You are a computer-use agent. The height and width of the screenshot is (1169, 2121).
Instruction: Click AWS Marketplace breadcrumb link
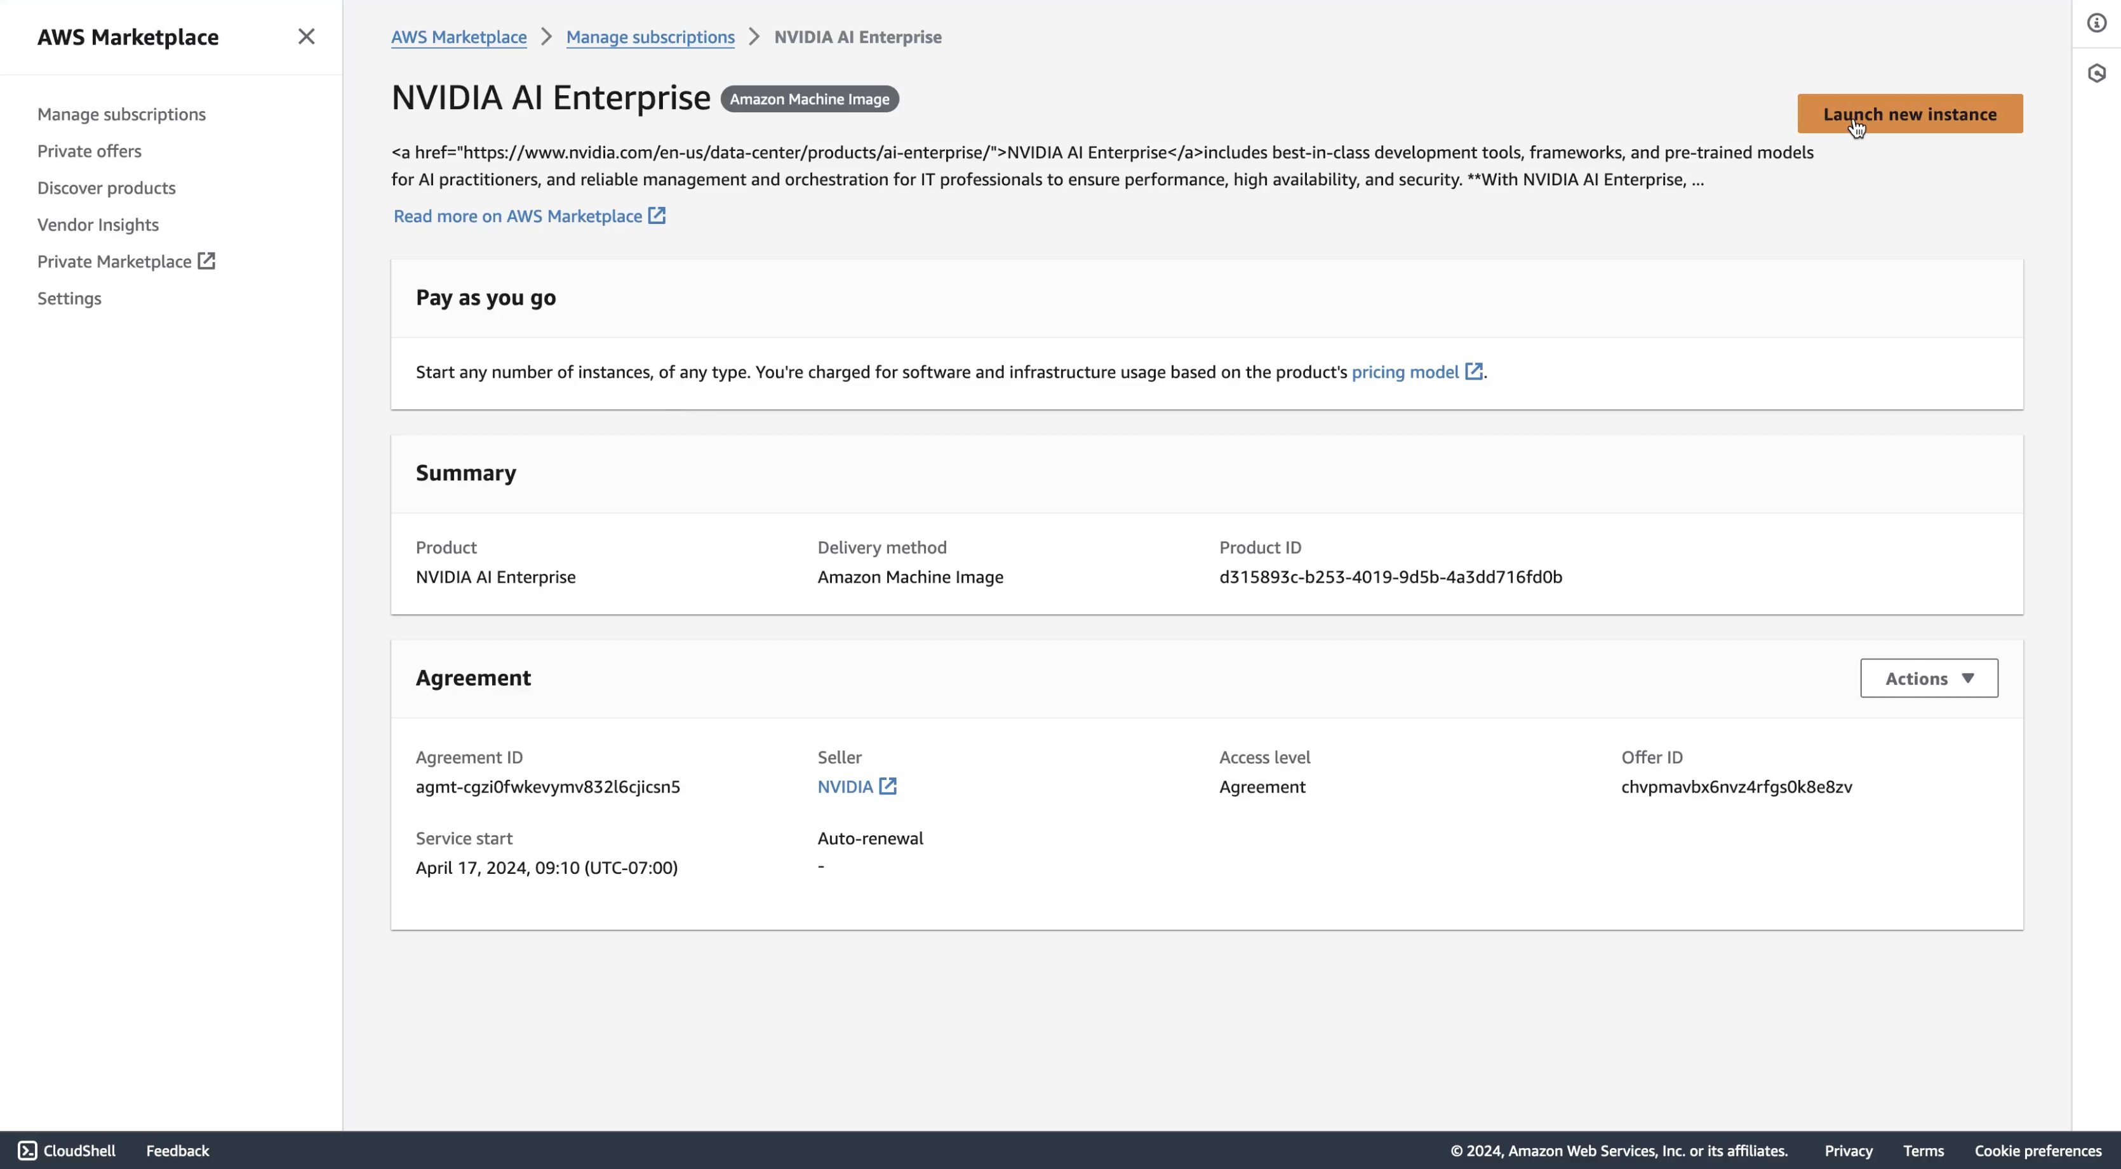click(458, 37)
